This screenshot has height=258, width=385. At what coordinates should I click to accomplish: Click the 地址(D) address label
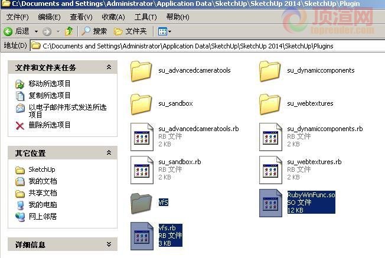point(15,45)
